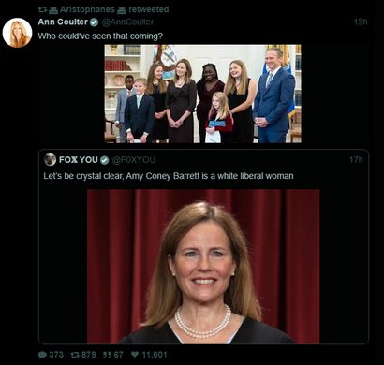
Task: Click the retweet indicator icon beside Aristophanes
Action: (x=42, y=9)
